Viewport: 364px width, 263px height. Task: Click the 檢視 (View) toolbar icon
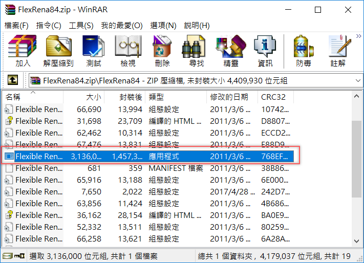click(x=128, y=51)
